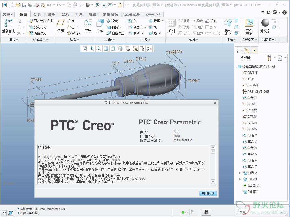
Task: Click the 在此插入 insert marker
Action: [252, 185]
